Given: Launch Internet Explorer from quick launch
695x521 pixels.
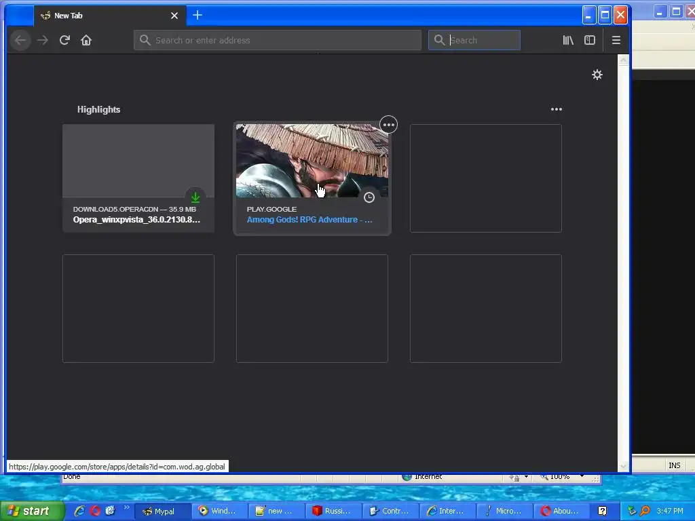Looking at the screenshot, I should [x=80, y=511].
